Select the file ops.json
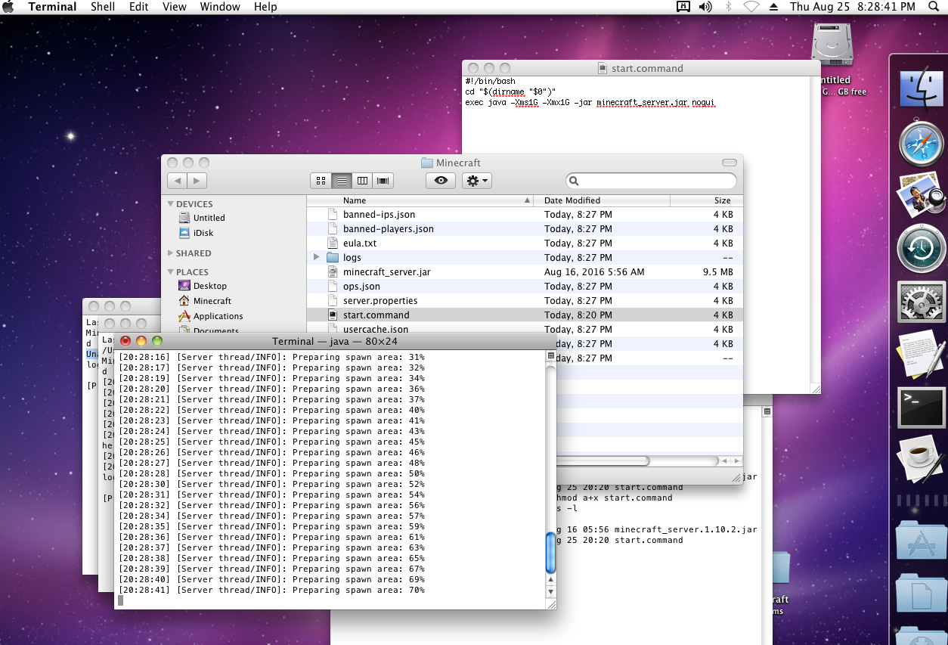 click(525, 287)
